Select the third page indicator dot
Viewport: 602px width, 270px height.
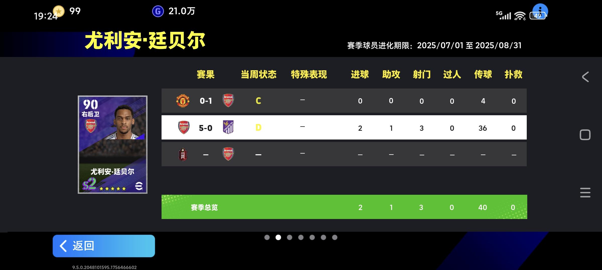coord(289,237)
